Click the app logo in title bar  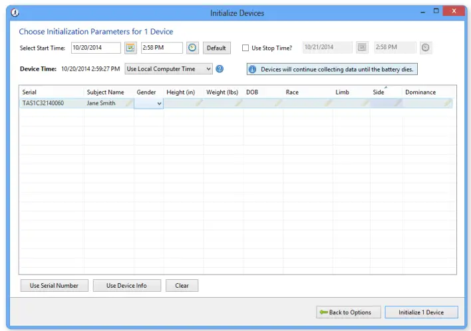(x=15, y=13)
